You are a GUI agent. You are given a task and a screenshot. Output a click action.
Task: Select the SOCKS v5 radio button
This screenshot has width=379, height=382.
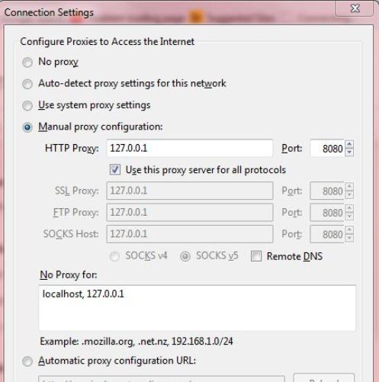[185, 256]
